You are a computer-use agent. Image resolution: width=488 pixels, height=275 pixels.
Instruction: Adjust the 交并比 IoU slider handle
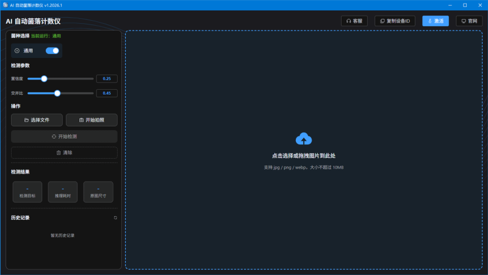pyautogui.click(x=57, y=94)
